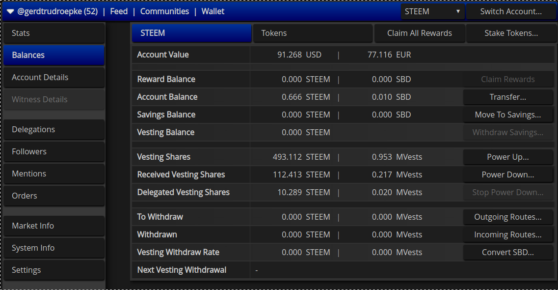This screenshot has height=290, width=558.
Task: Select the 0.666 STEEM account balance
Action: (x=306, y=97)
